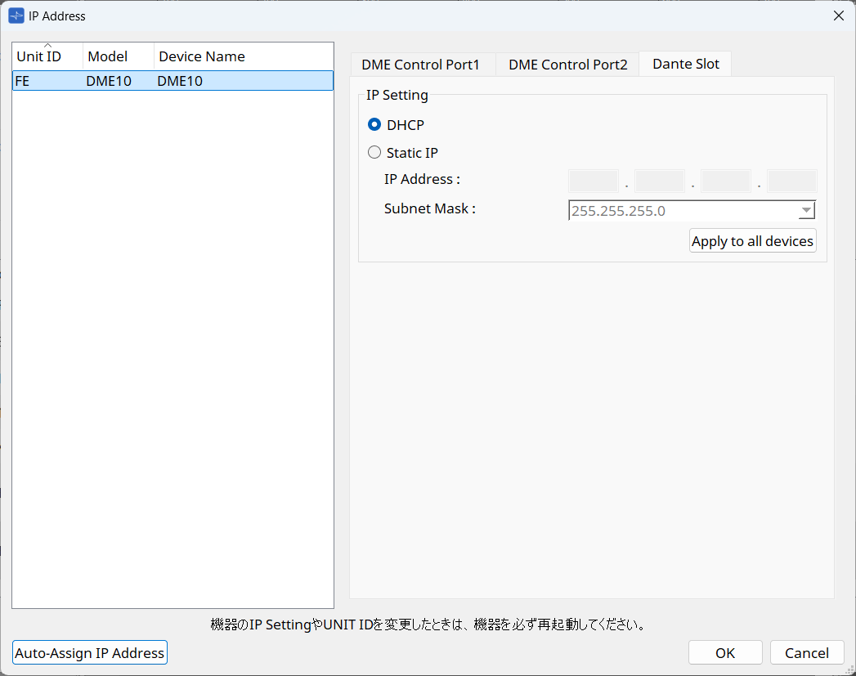Click the IP Address window app icon

[16, 16]
